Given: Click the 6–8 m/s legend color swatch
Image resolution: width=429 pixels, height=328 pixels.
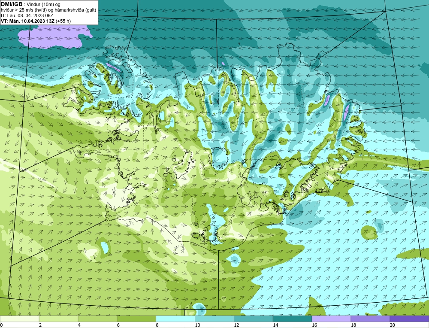Looking at the screenshot, I should [x=136, y=319].
